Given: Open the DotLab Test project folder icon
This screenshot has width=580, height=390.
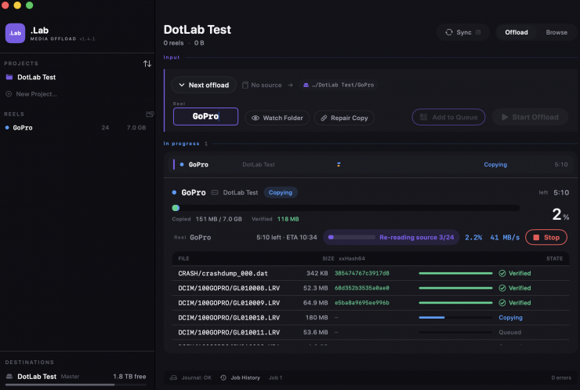Looking at the screenshot, I should point(9,77).
